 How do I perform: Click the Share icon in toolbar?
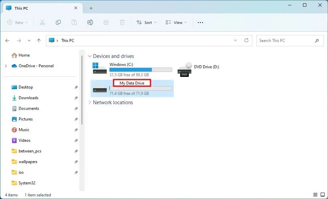click(x=106, y=22)
